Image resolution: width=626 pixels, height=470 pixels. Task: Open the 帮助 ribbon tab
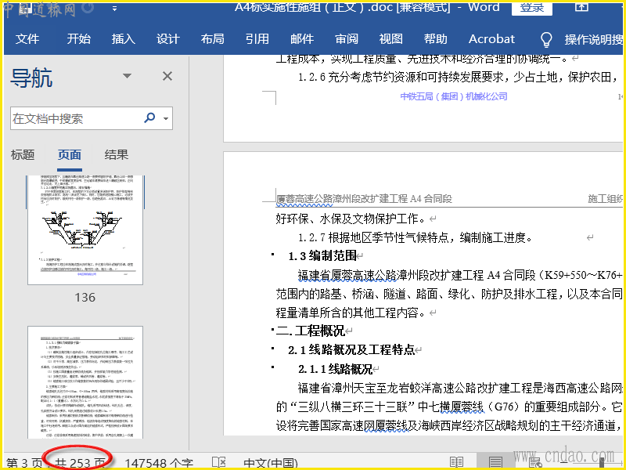[436, 38]
